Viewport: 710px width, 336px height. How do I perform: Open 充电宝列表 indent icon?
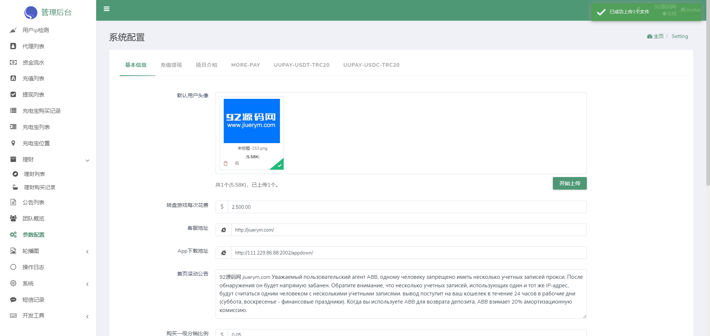pyautogui.click(x=13, y=127)
